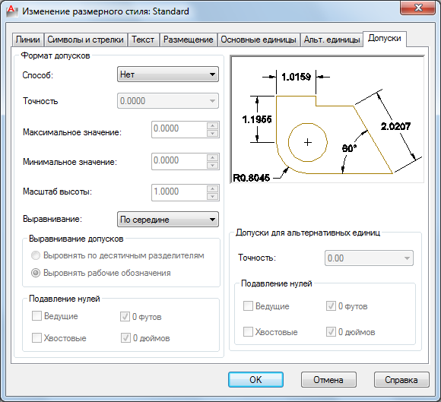Image resolution: width=441 pixels, height=402 pixels.
Task: Open the Альт. единицы tab
Action: pos(332,40)
